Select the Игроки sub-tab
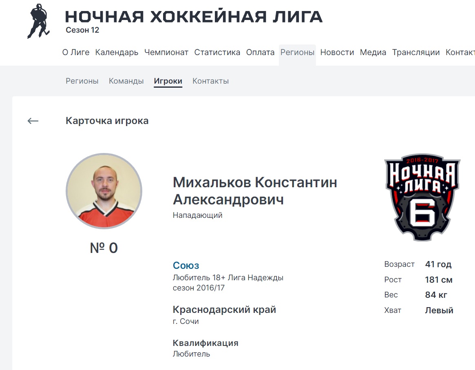Image resolution: width=475 pixels, height=370 pixels. [168, 81]
